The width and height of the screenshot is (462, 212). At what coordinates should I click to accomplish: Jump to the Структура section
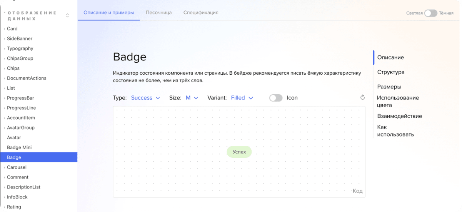pyautogui.click(x=390, y=72)
